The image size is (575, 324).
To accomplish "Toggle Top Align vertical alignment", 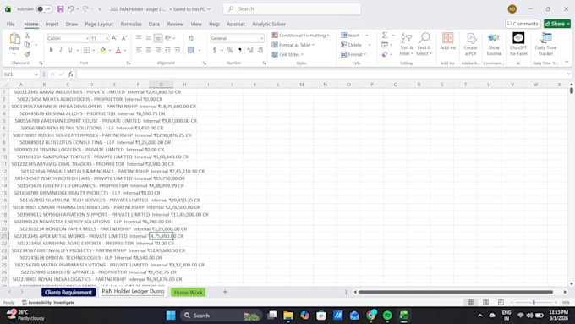I will click(x=139, y=38).
